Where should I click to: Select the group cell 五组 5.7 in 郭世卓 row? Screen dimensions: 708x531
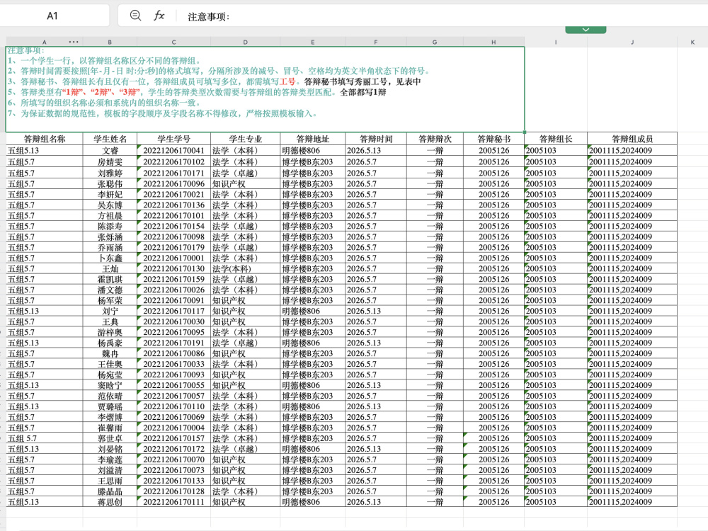[x=45, y=438]
